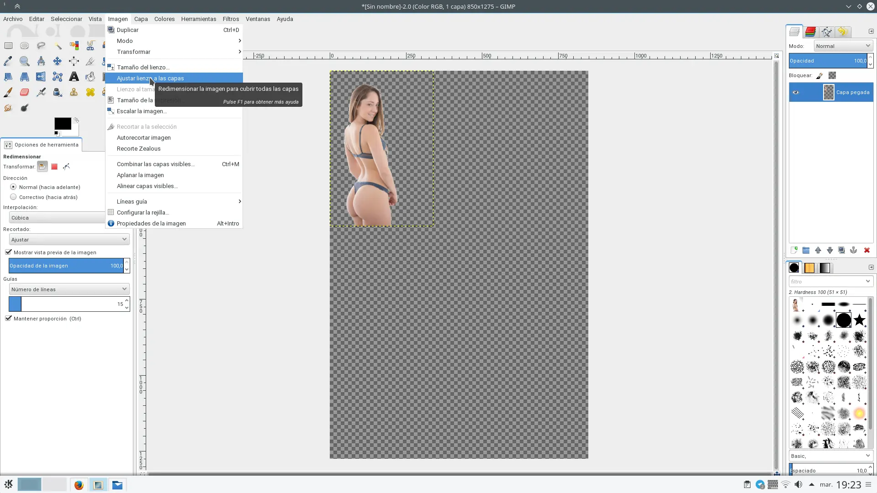Image resolution: width=877 pixels, height=493 pixels.
Task: Set transform target to layer
Action: [42, 167]
